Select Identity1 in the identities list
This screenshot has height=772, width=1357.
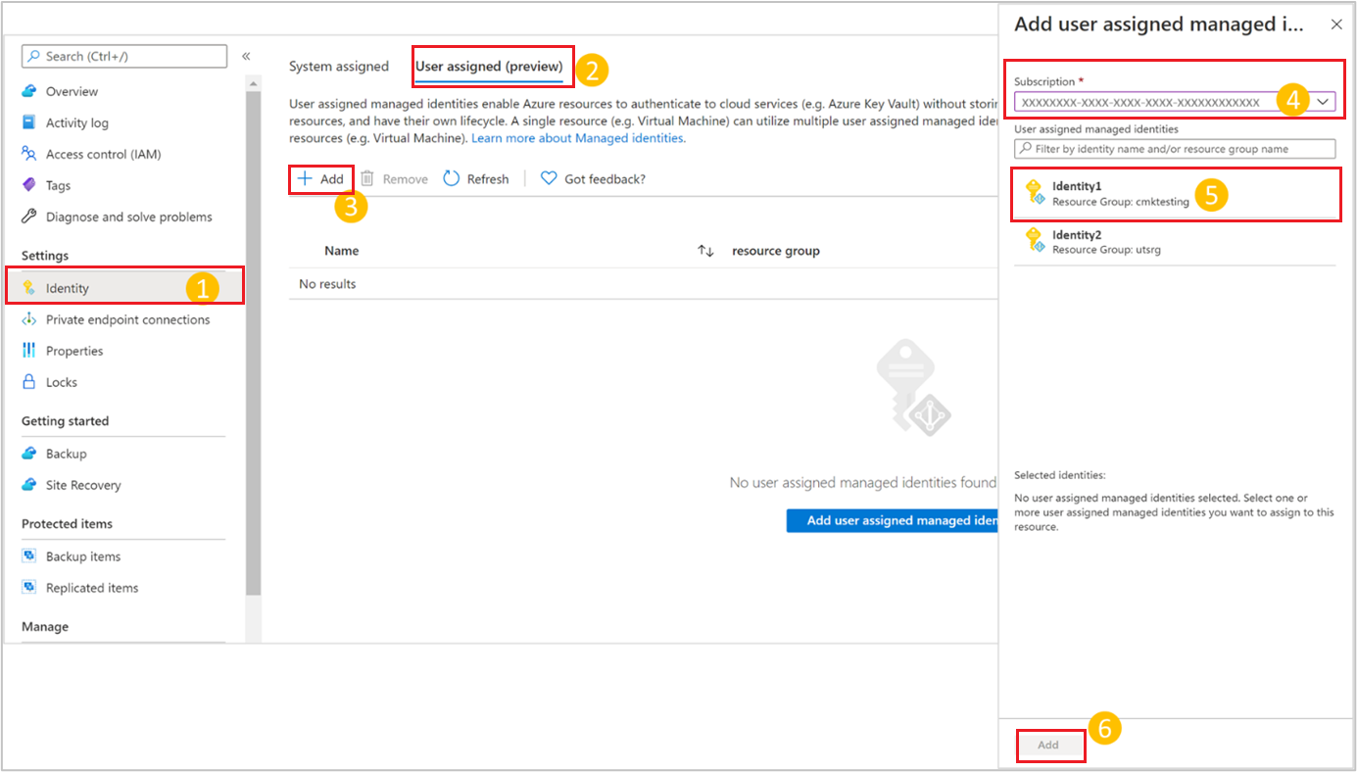tap(1175, 193)
